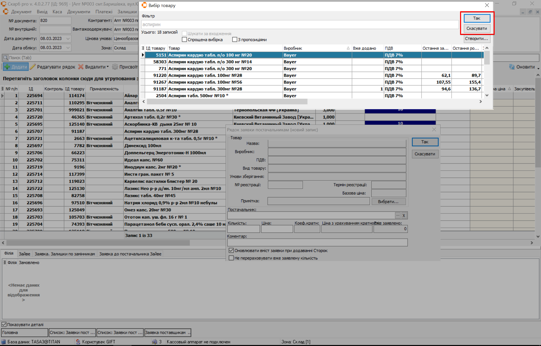Open the Документи menu
This screenshot has width=541, height=346.
[78, 12]
